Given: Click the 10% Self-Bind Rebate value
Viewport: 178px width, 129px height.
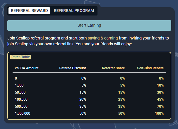Looking at the screenshot, I should tap(160, 85).
